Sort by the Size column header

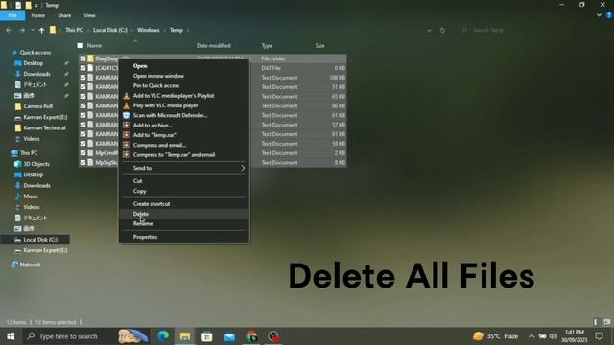tap(319, 46)
